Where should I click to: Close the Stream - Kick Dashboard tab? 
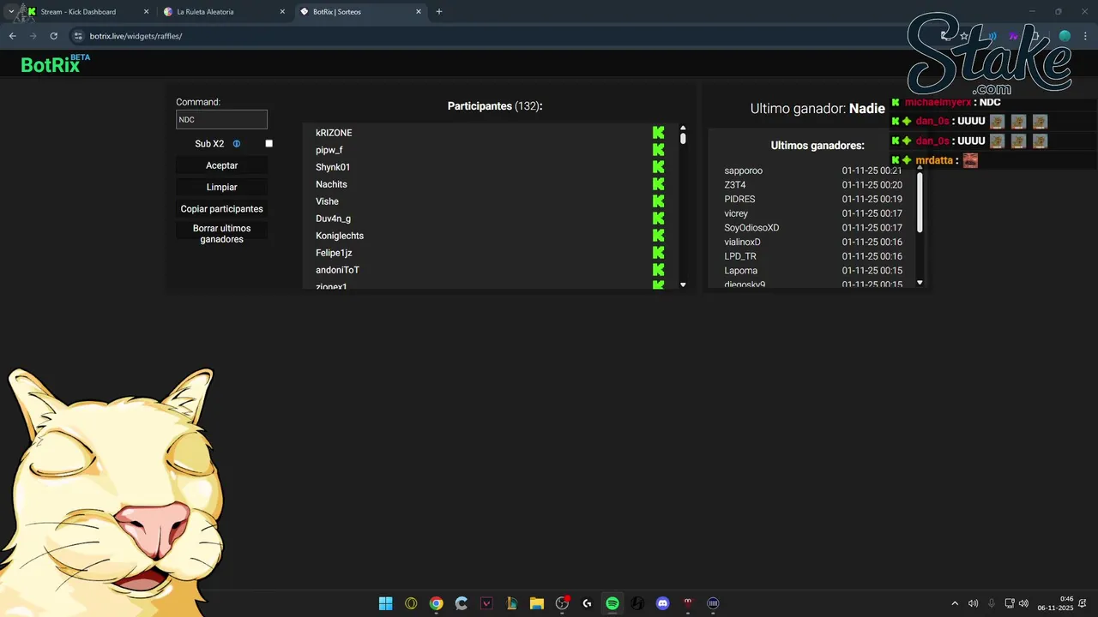146,12
